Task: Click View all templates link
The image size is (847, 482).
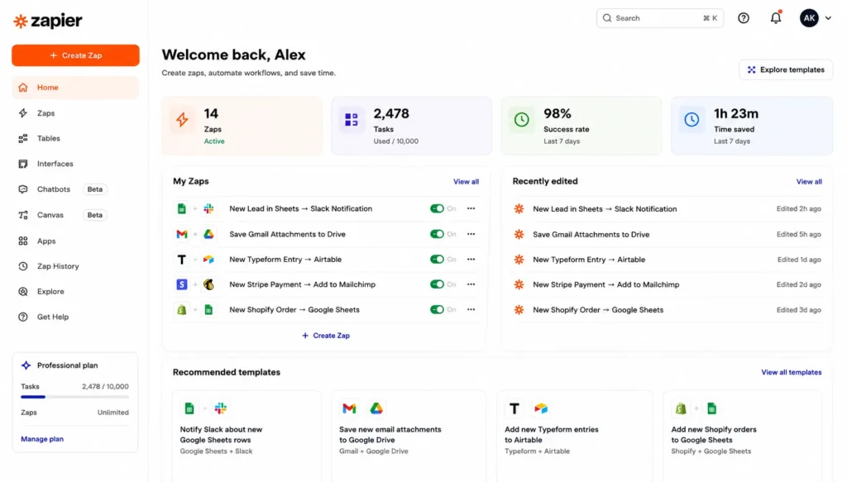Action: 791,372
